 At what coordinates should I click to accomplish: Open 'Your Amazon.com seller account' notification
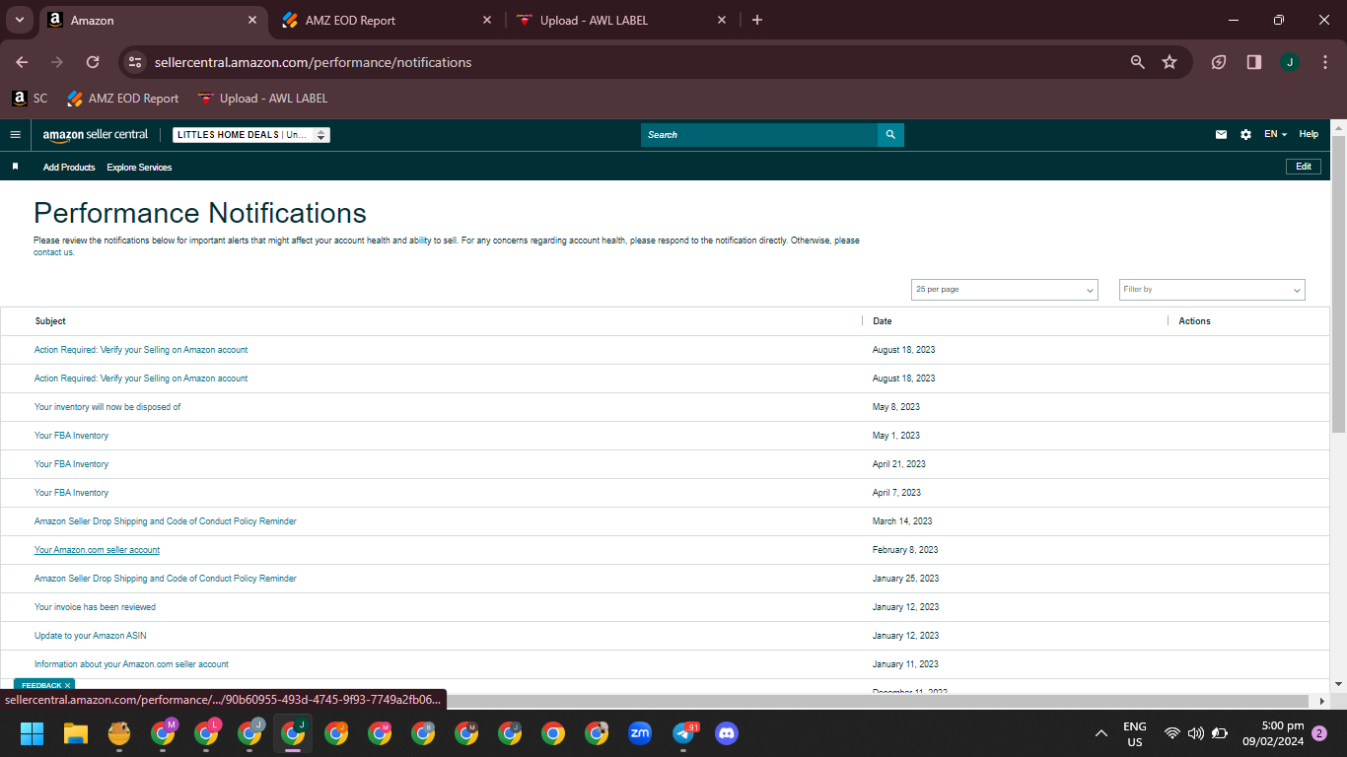tap(97, 550)
